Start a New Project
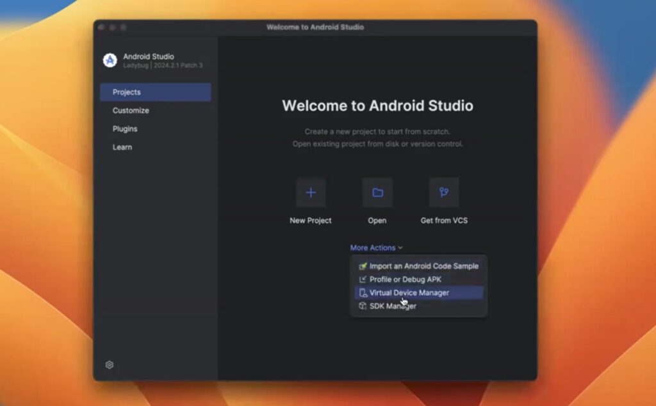The height and width of the screenshot is (406, 656). pyautogui.click(x=310, y=220)
